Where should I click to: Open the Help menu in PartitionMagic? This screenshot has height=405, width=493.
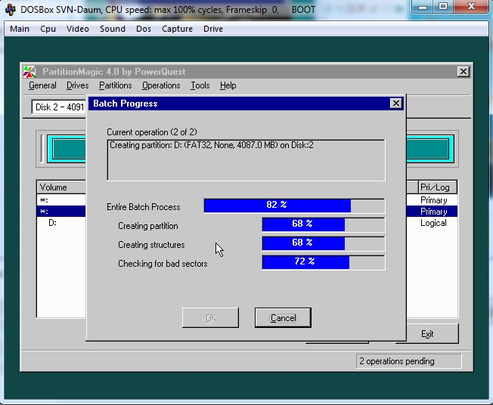coord(228,86)
